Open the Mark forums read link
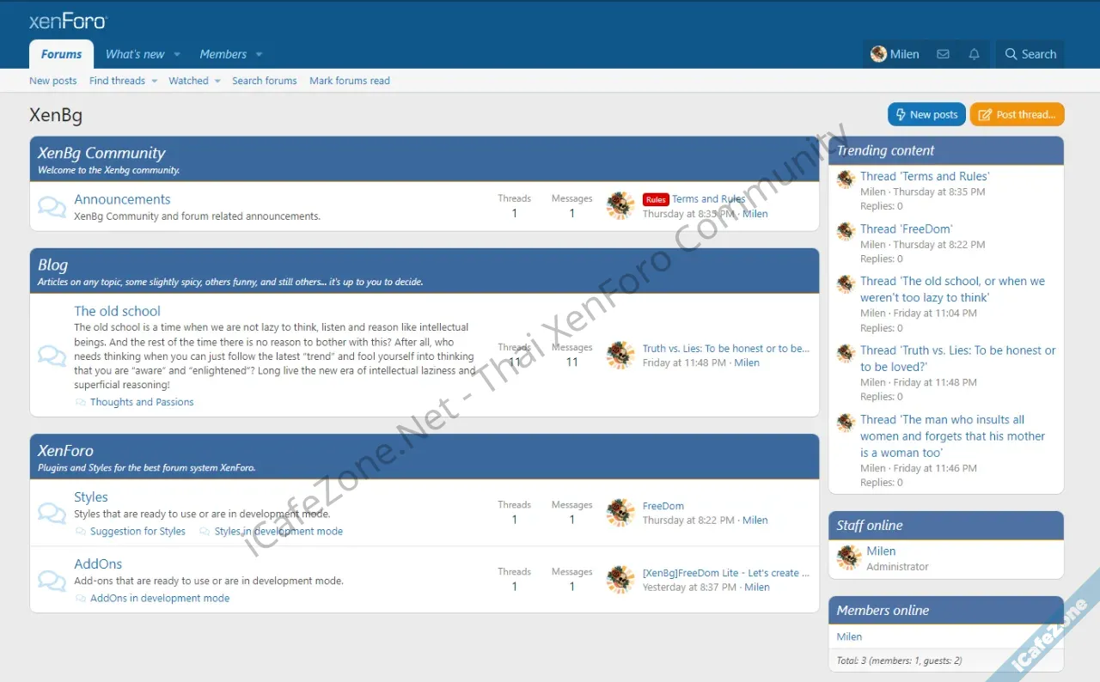This screenshot has width=1100, height=682. pos(349,81)
